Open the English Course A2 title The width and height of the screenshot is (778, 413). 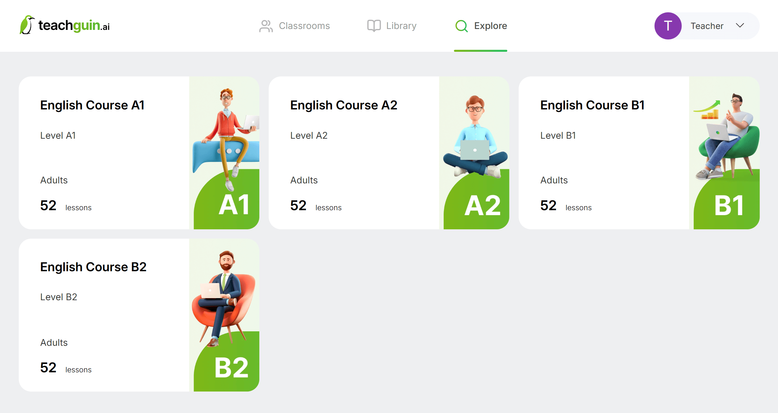344,105
